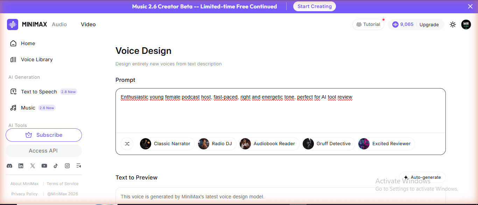Open Privacy Policy link
This screenshot has height=205, width=478.
pos(24,194)
